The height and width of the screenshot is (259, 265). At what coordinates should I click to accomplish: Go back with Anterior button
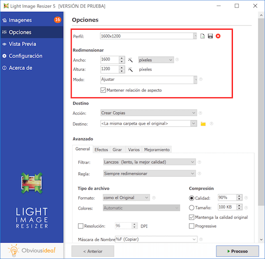click(93, 251)
